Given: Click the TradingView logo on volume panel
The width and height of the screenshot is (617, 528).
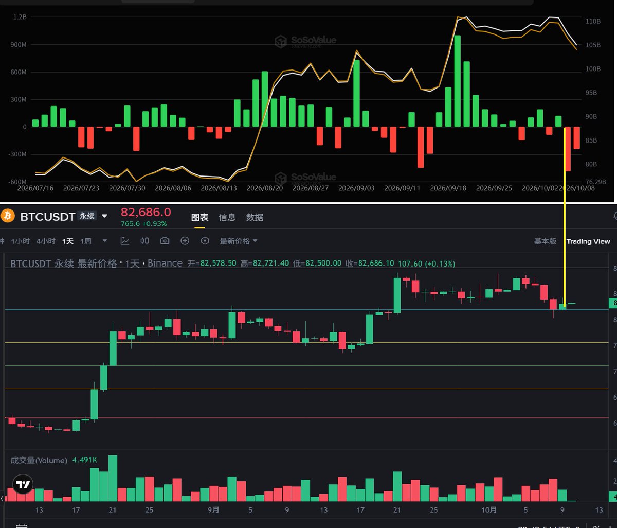Looking at the screenshot, I should (23, 484).
